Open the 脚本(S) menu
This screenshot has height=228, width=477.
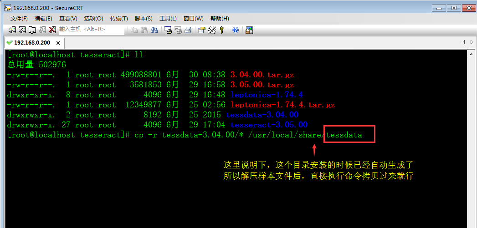[x=144, y=19]
